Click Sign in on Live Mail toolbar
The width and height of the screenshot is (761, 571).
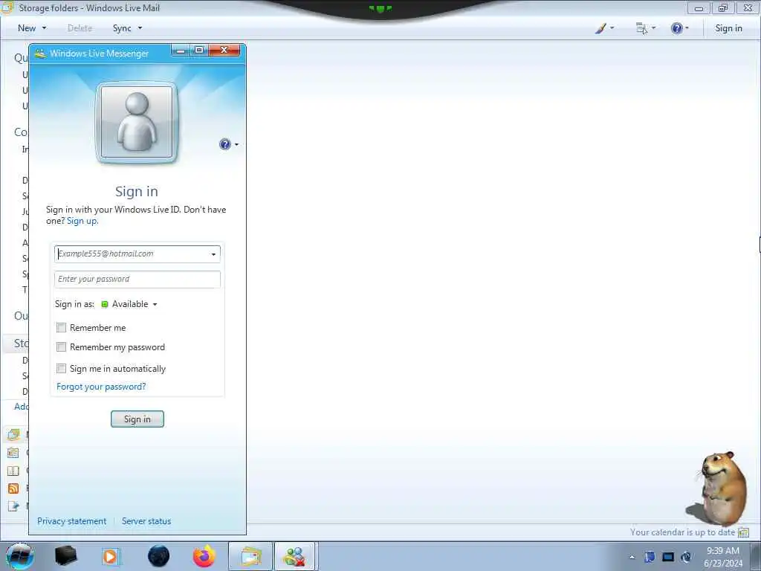coord(728,28)
